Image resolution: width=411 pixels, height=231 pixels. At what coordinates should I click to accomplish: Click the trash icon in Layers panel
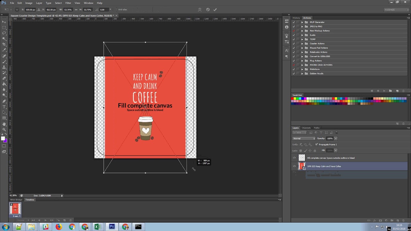point(403,220)
